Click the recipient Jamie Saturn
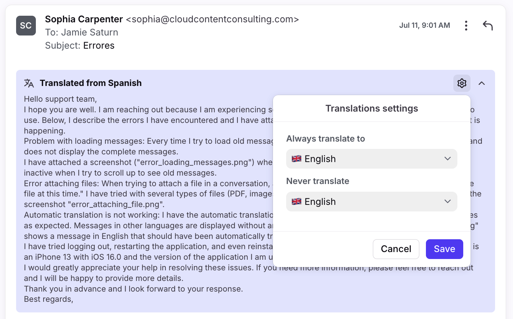Viewport: 513px width, 319px height. [90, 32]
